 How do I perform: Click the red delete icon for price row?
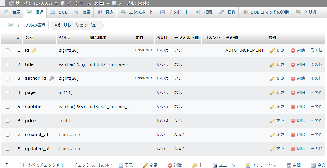pyautogui.click(x=293, y=121)
